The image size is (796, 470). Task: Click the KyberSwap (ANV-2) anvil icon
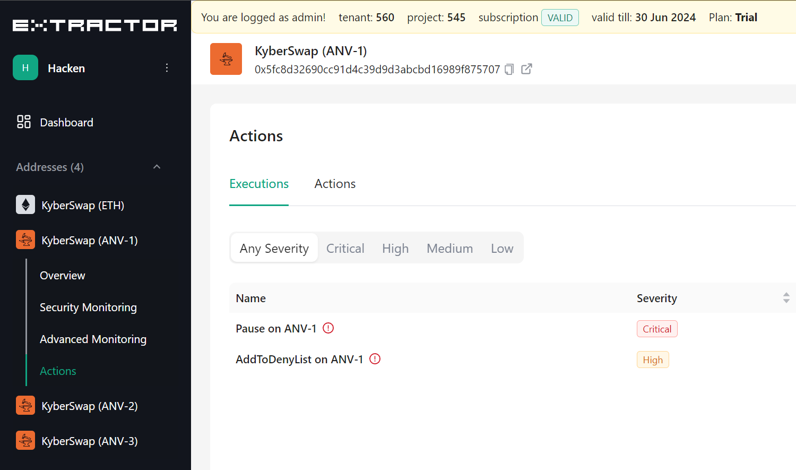(25, 405)
